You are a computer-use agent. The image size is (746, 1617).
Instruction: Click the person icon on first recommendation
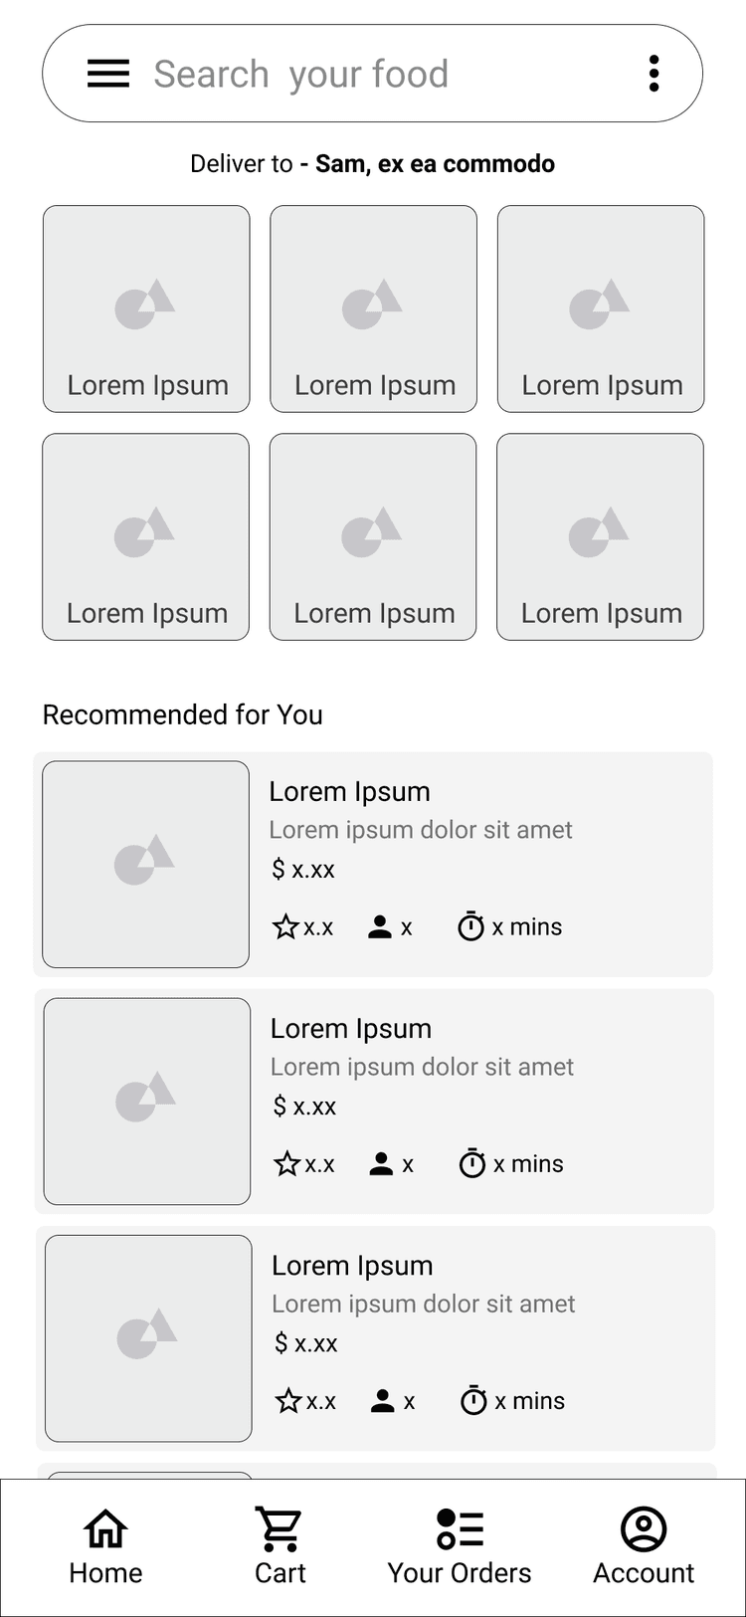tap(380, 927)
